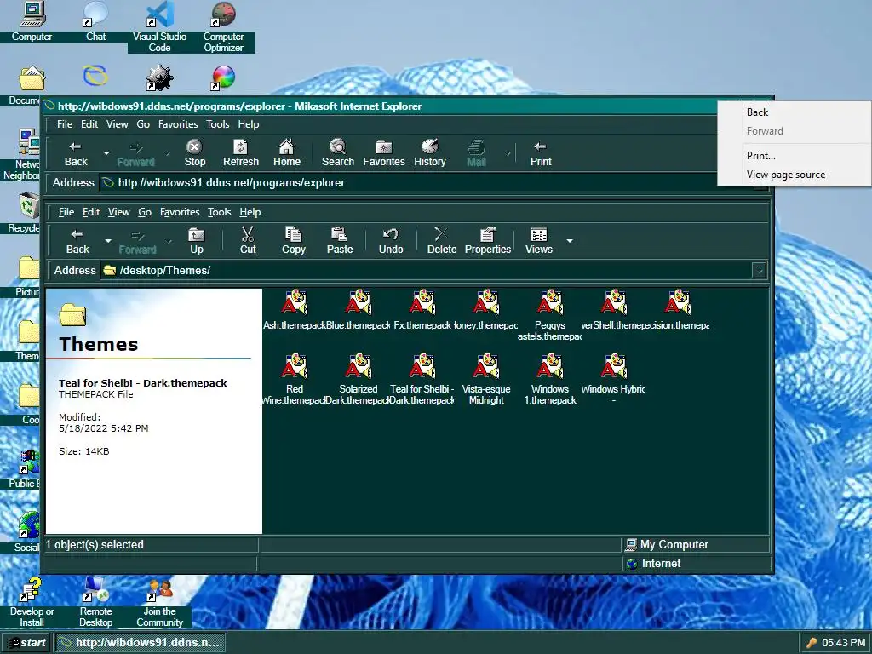Select the Ash.themepack file
The image size is (872, 654).
click(294, 310)
